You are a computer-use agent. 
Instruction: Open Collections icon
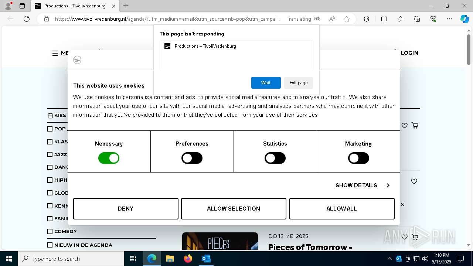coord(417,19)
